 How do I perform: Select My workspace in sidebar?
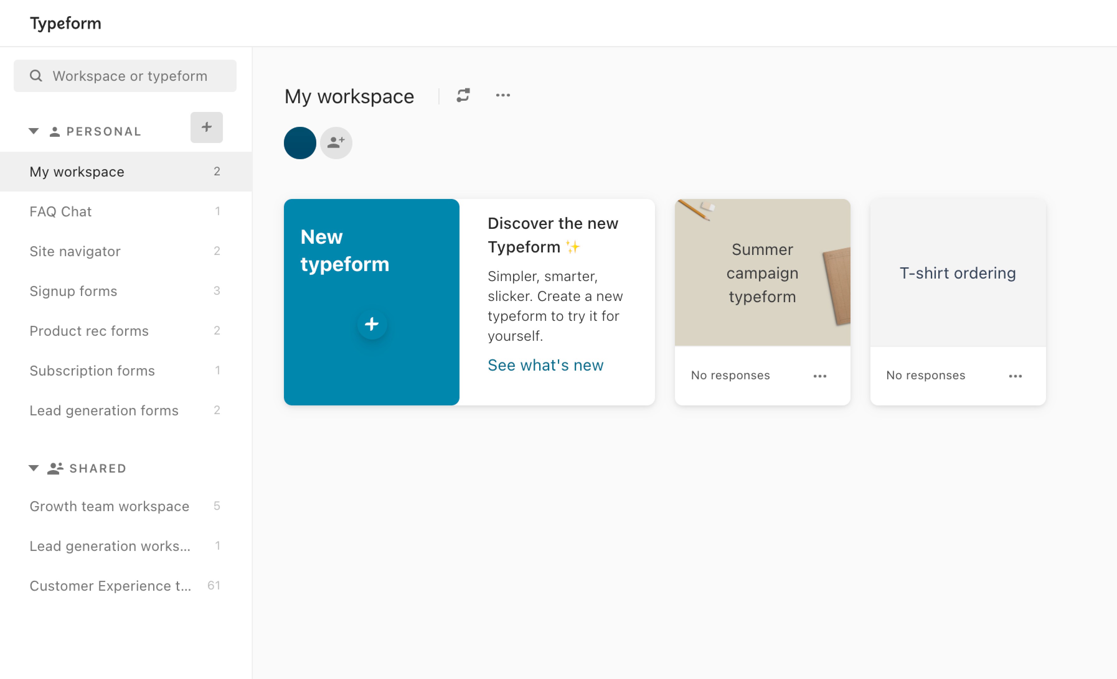point(126,172)
